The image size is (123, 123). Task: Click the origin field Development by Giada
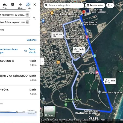15,15
